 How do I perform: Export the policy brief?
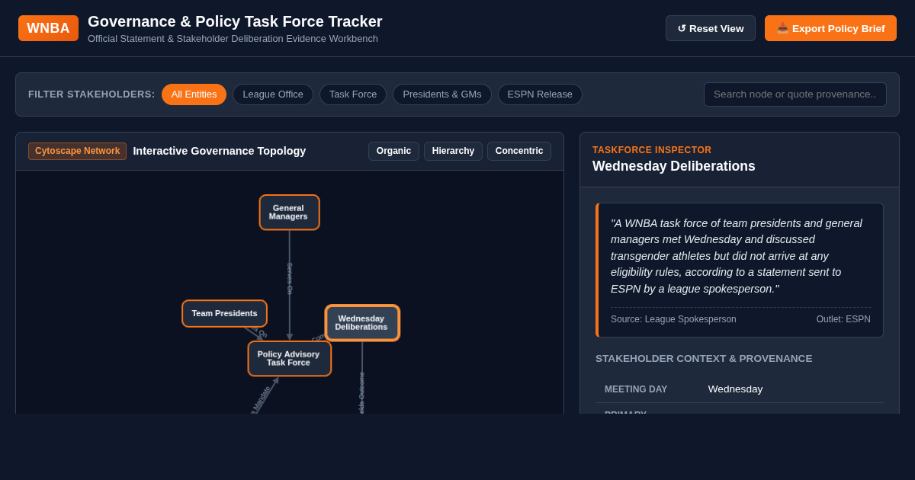pyautogui.click(x=830, y=28)
